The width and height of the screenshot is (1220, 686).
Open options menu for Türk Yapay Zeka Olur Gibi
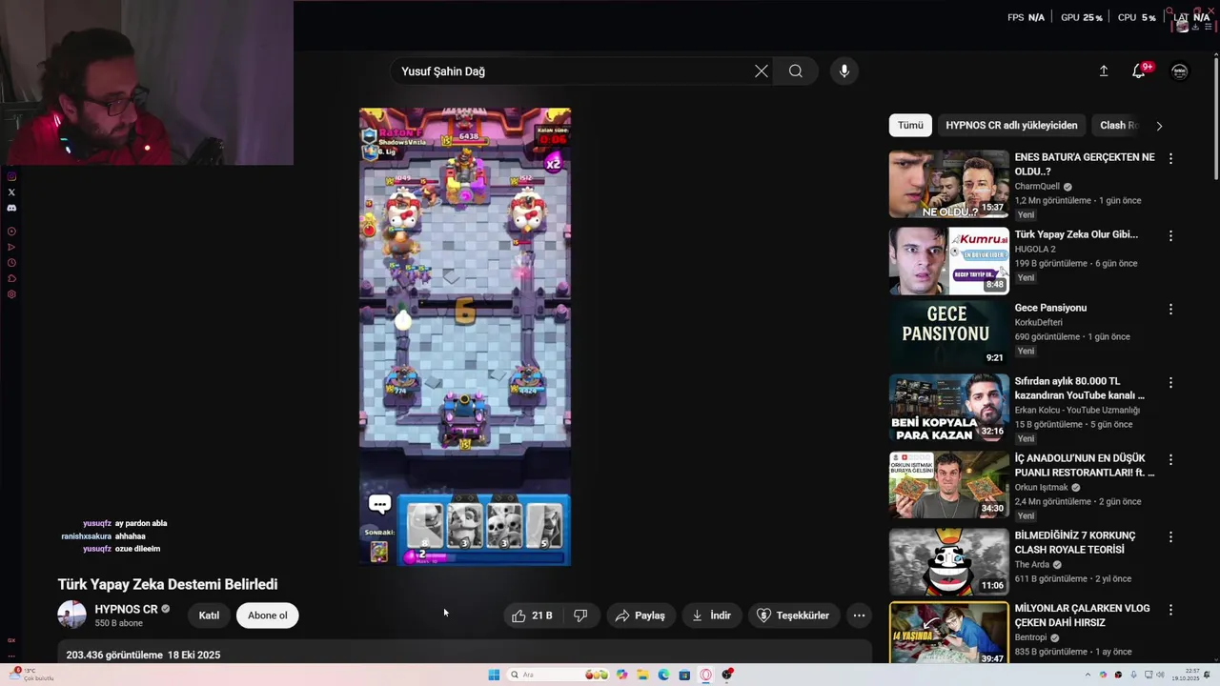point(1170,235)
